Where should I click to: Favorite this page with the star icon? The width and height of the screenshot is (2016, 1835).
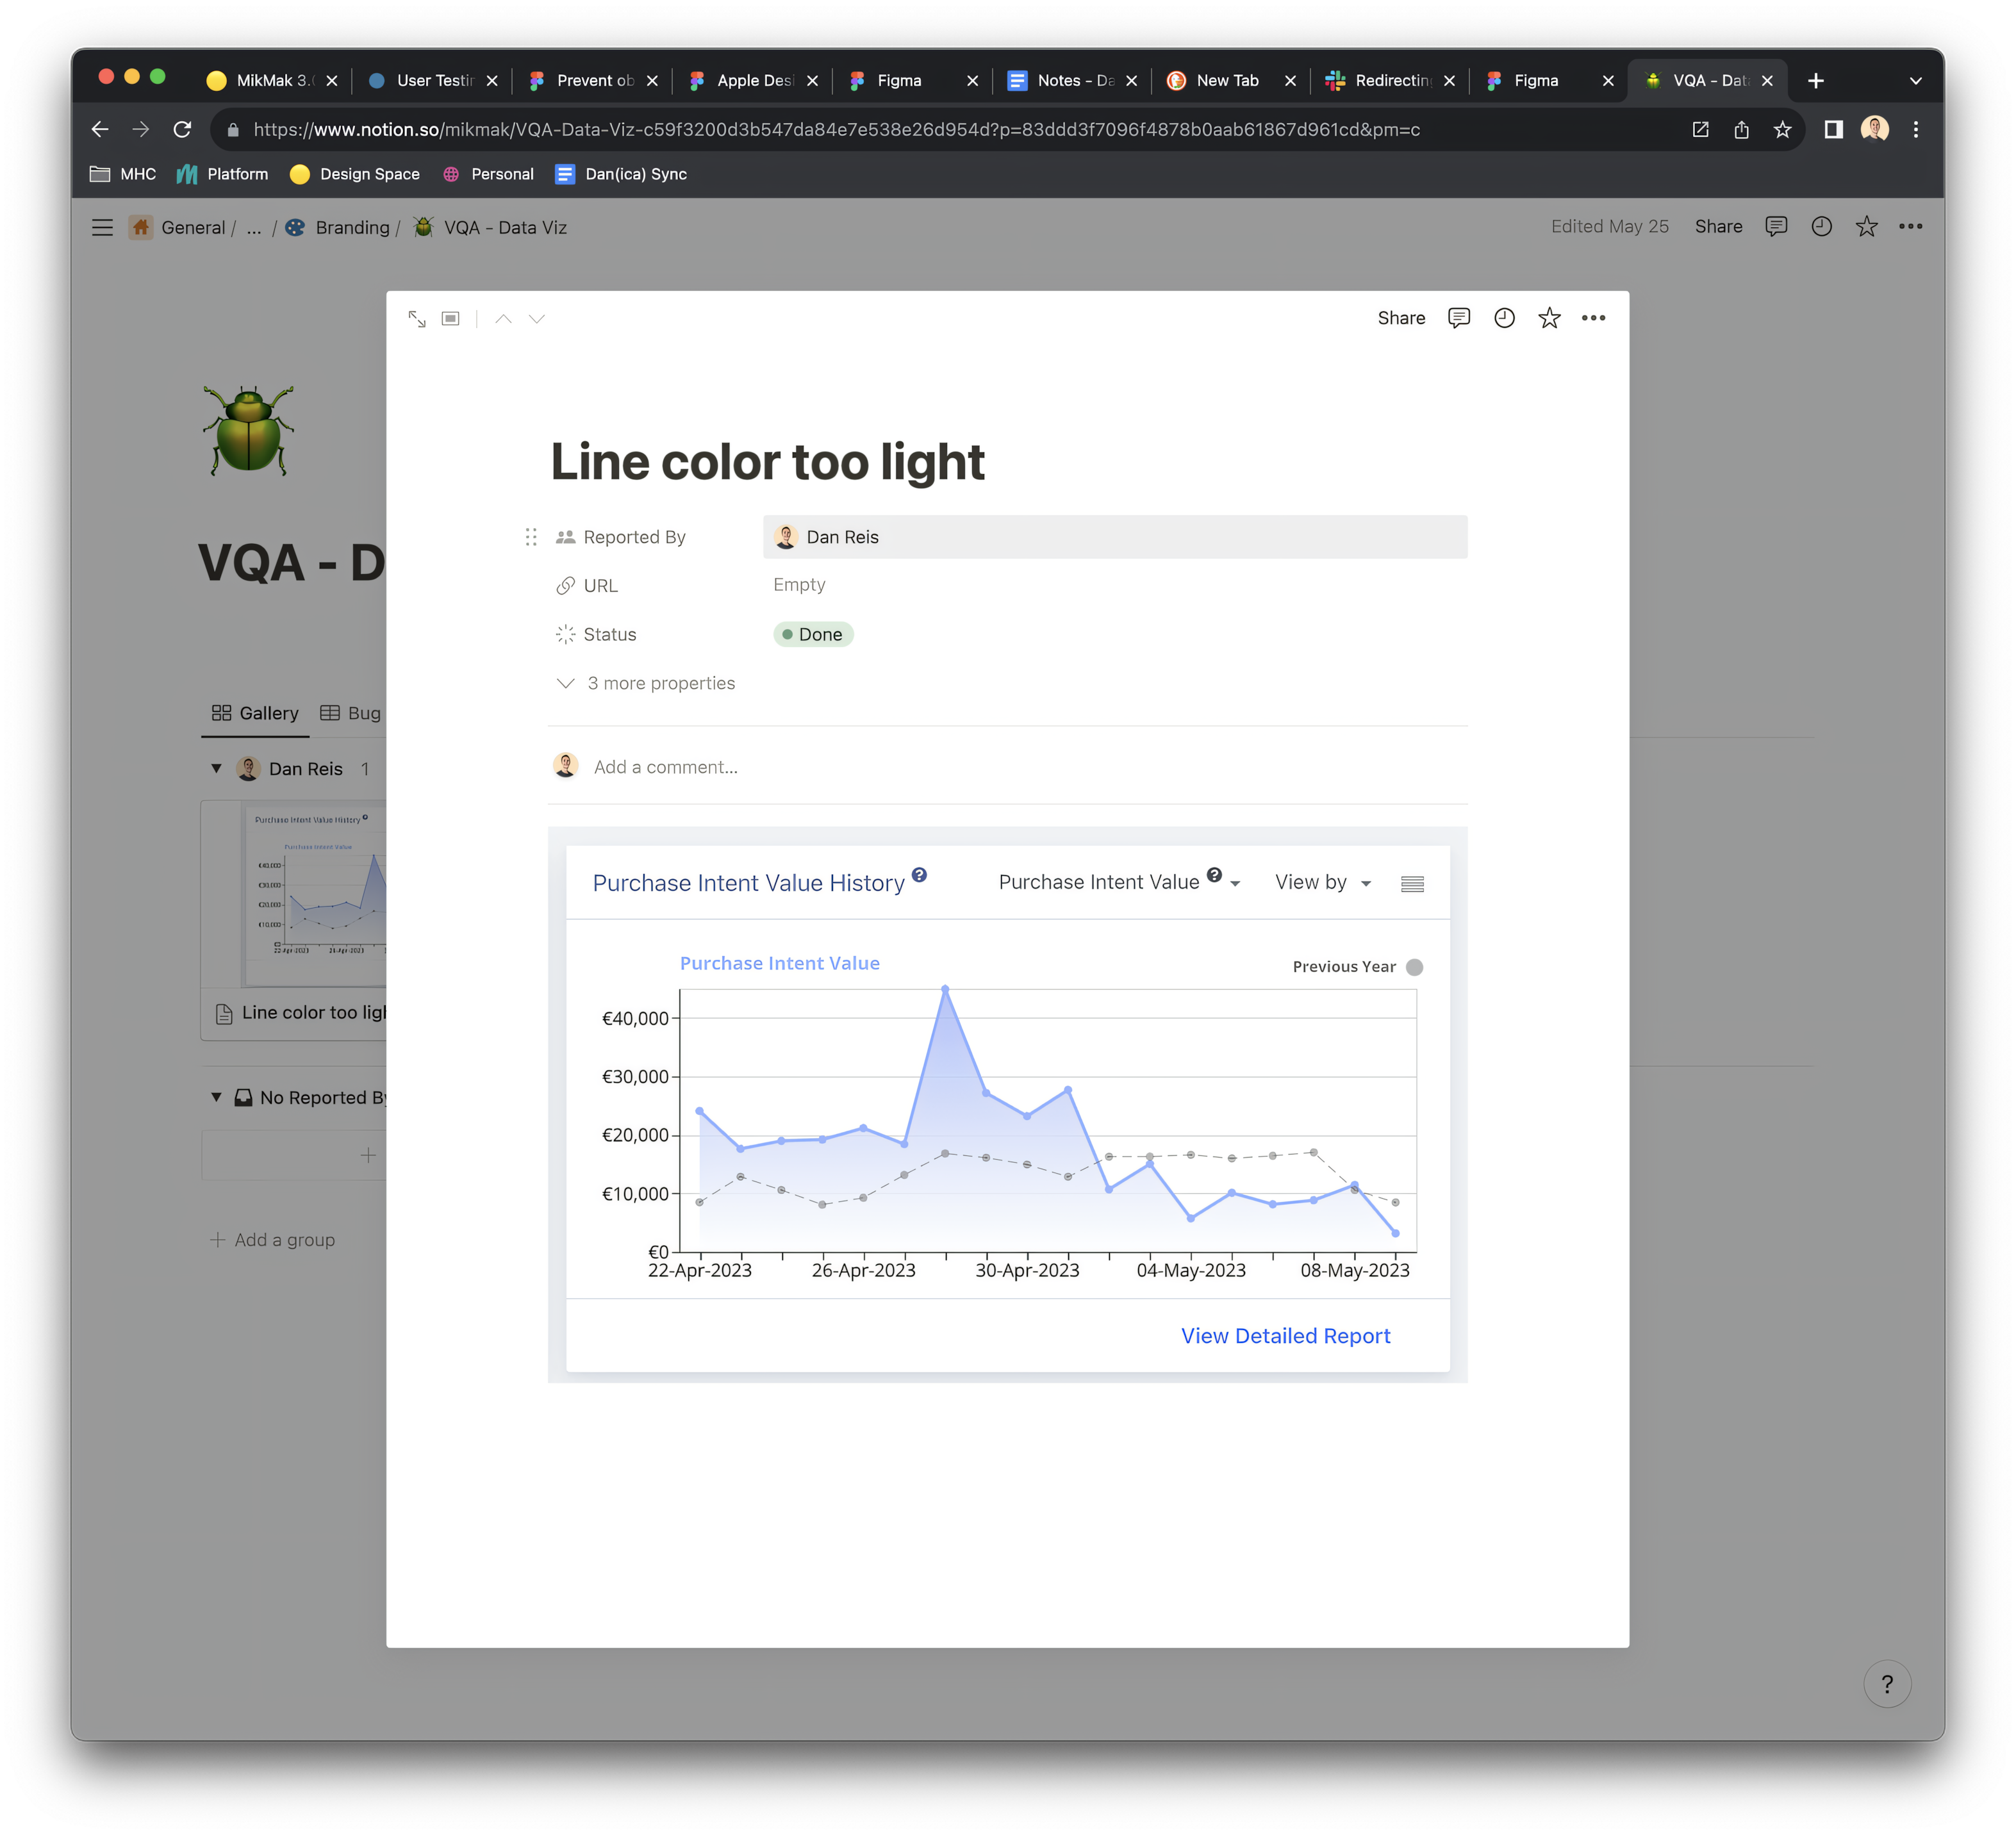(x=1549, y=318)
